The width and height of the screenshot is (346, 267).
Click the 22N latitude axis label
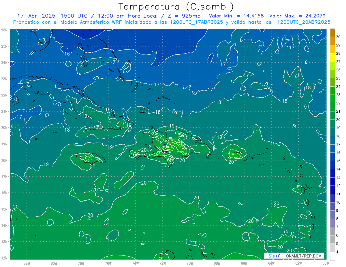click(x=4, y=95)
